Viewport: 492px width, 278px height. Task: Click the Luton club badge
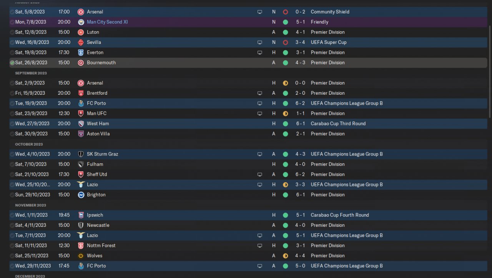click(81, 32)
